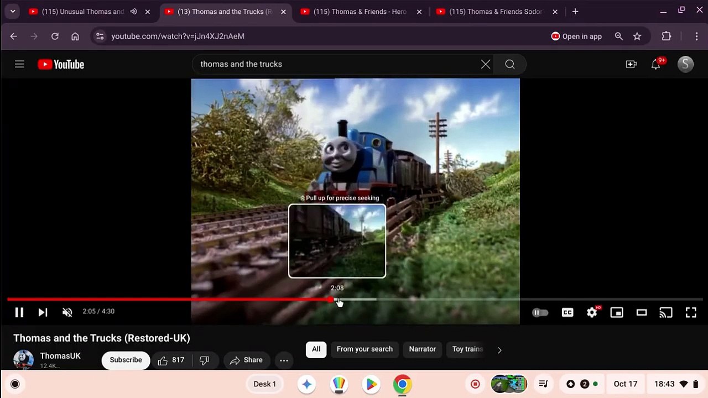Viewport: 708px width, 398px height.
Task: Clear the search box with X icon
Action: click(x=486, y=64)
